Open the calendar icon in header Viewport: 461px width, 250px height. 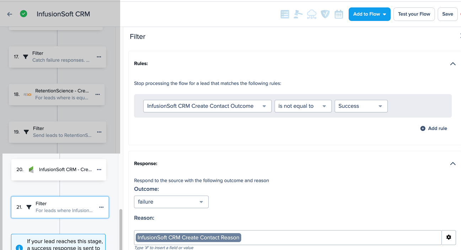coord(339,14)
